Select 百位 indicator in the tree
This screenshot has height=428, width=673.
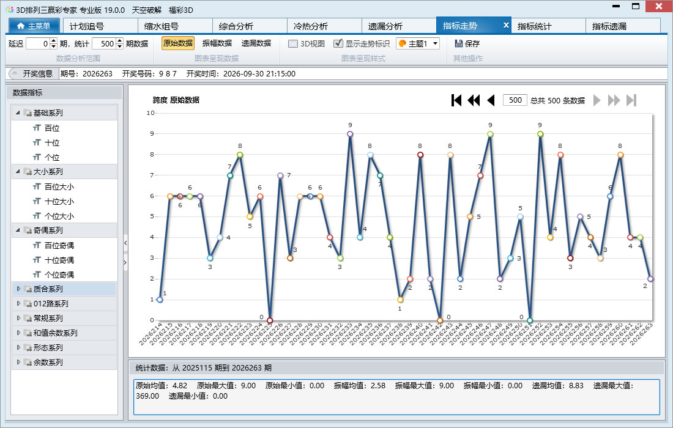[x=52, y=128]
